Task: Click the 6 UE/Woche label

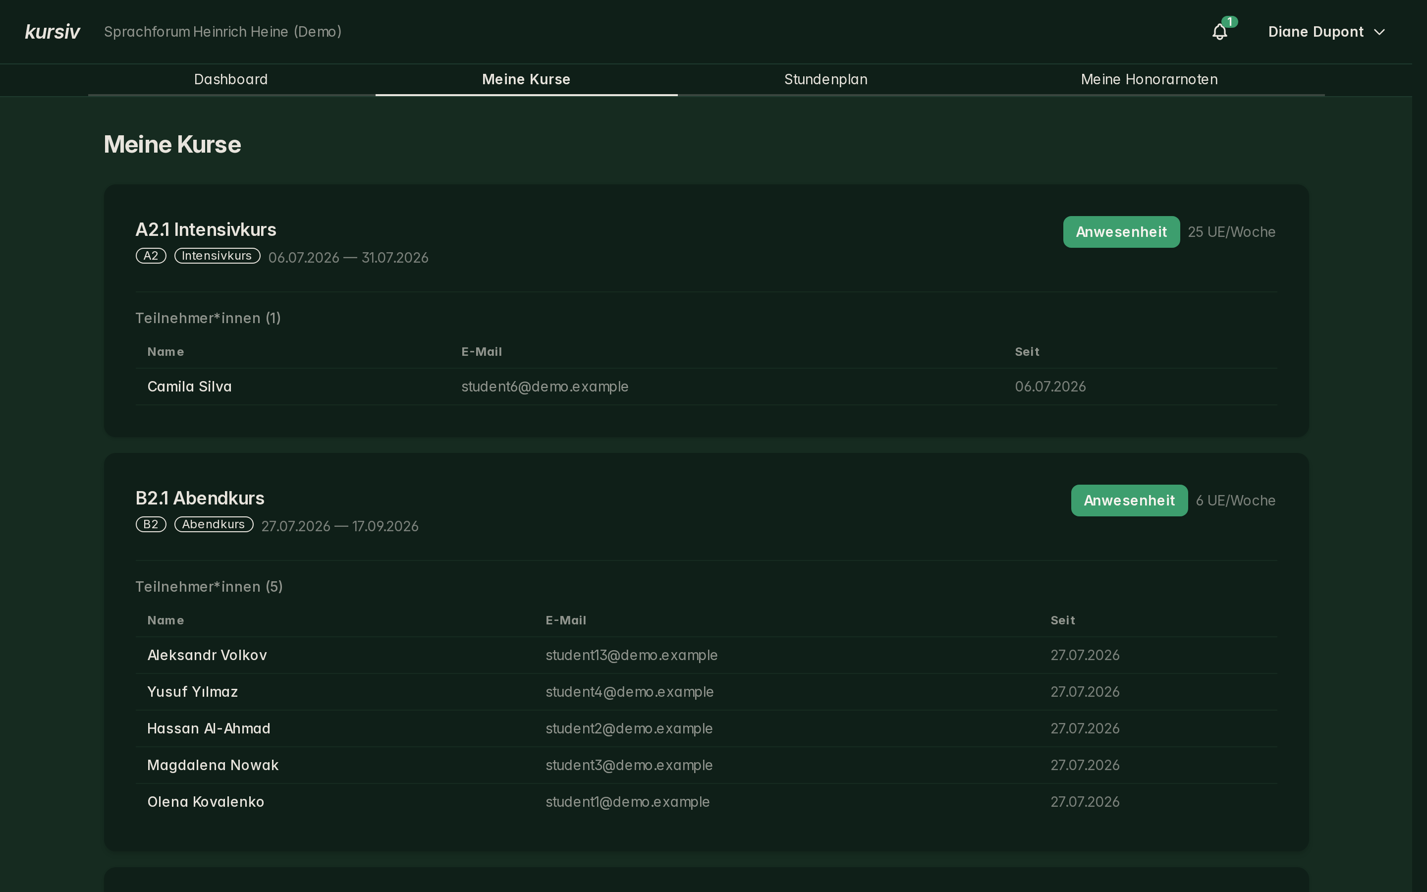Action: coord(1235,501)
